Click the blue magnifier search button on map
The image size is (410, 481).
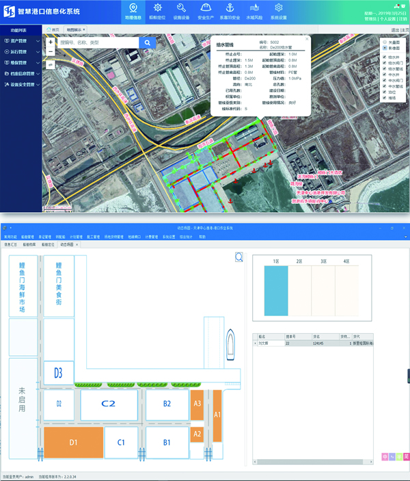tap(148, 42)
